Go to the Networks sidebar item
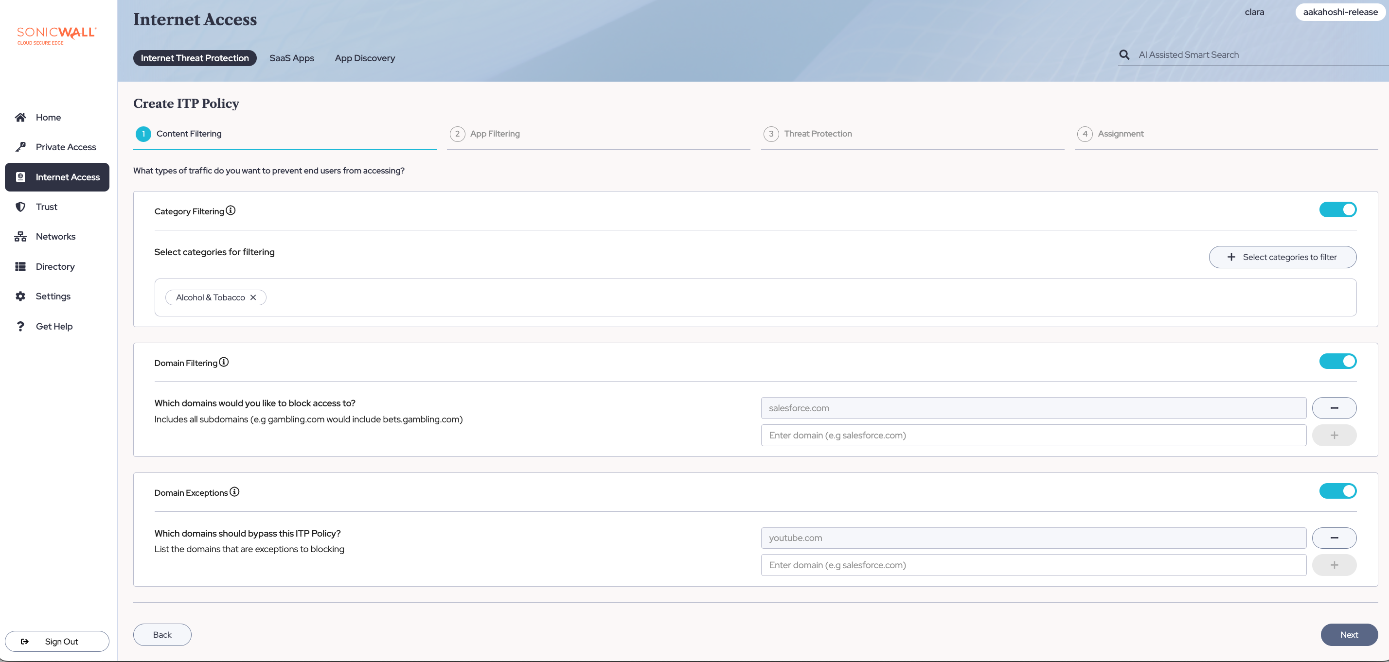 pos(55,236)
